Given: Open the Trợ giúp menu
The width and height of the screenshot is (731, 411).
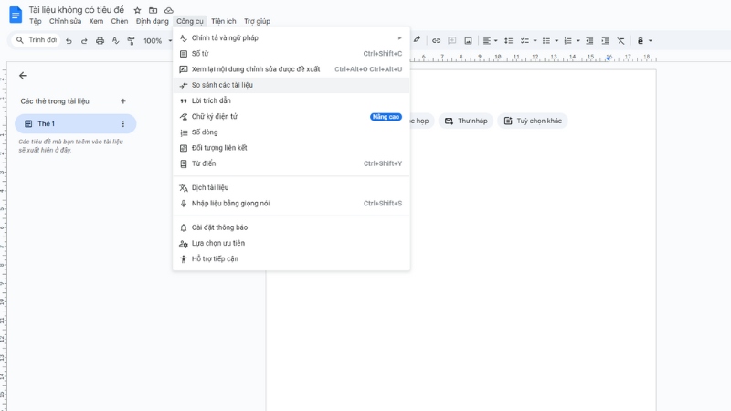Looking at the screenshot, I should (x=257, y=21).
